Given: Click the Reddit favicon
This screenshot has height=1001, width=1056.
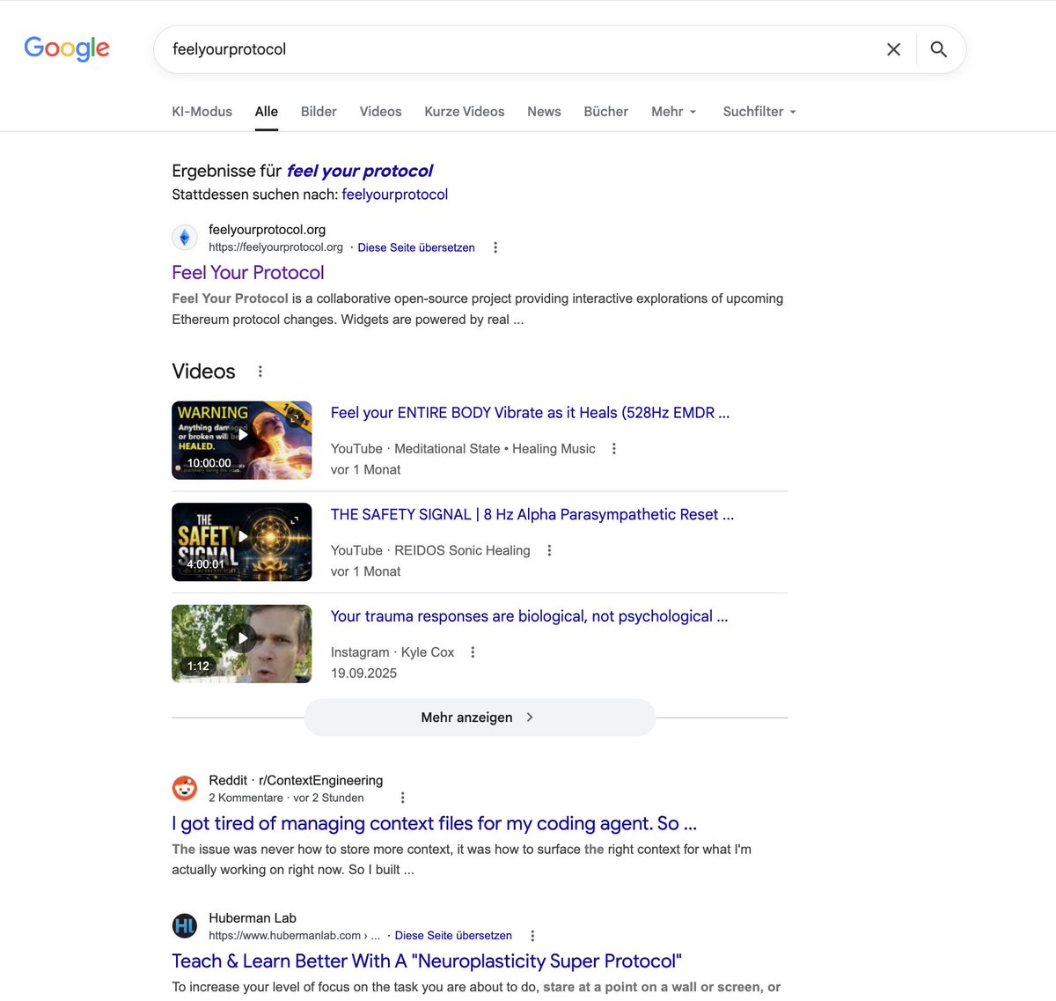Looking at the screenshot, I should point(184,788).
